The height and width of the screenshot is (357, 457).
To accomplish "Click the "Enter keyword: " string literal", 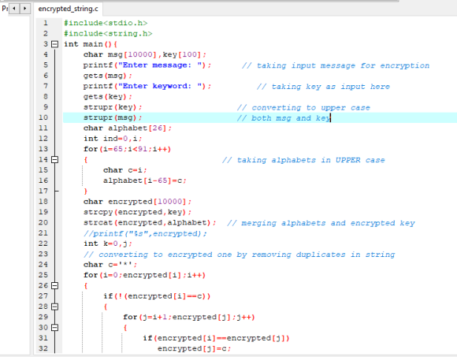I will point(160,86).
